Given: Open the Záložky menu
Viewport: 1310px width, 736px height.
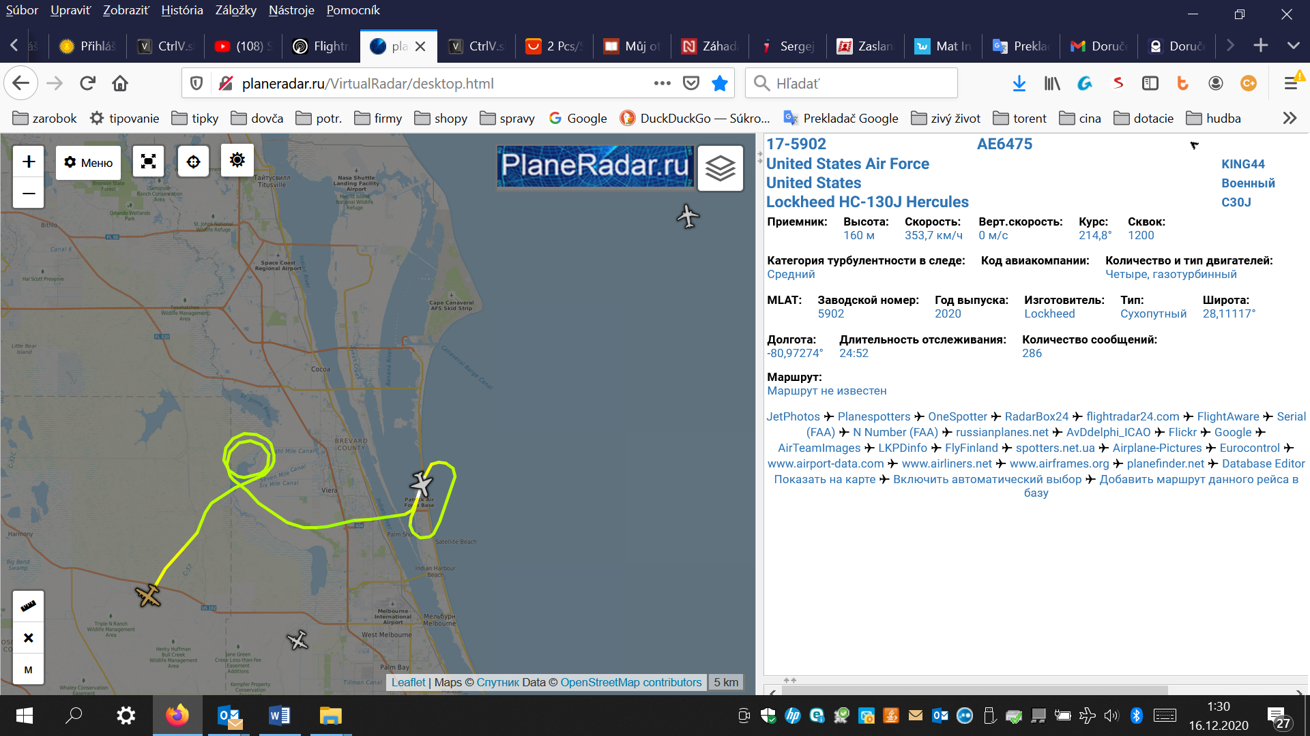Looking at the screenshot, I should (x=235, y=10).
